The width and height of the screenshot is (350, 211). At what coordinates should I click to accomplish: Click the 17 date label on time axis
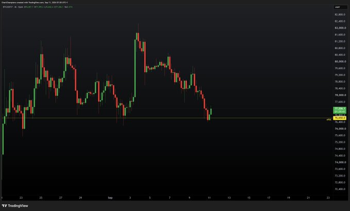269,198
